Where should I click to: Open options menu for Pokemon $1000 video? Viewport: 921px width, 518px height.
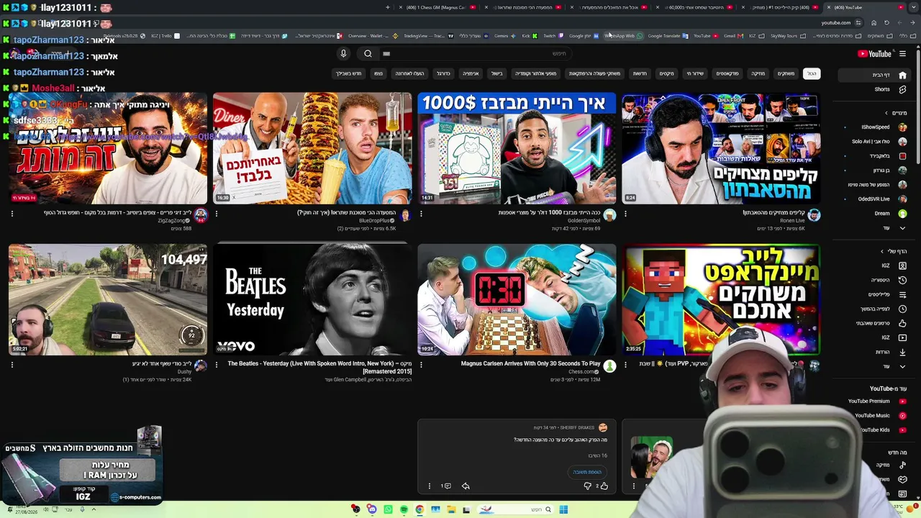421,214
